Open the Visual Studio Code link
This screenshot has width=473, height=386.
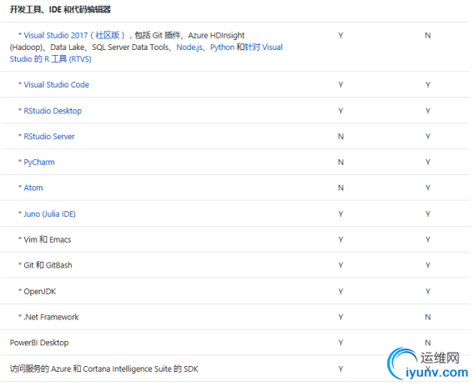[57, 85]
